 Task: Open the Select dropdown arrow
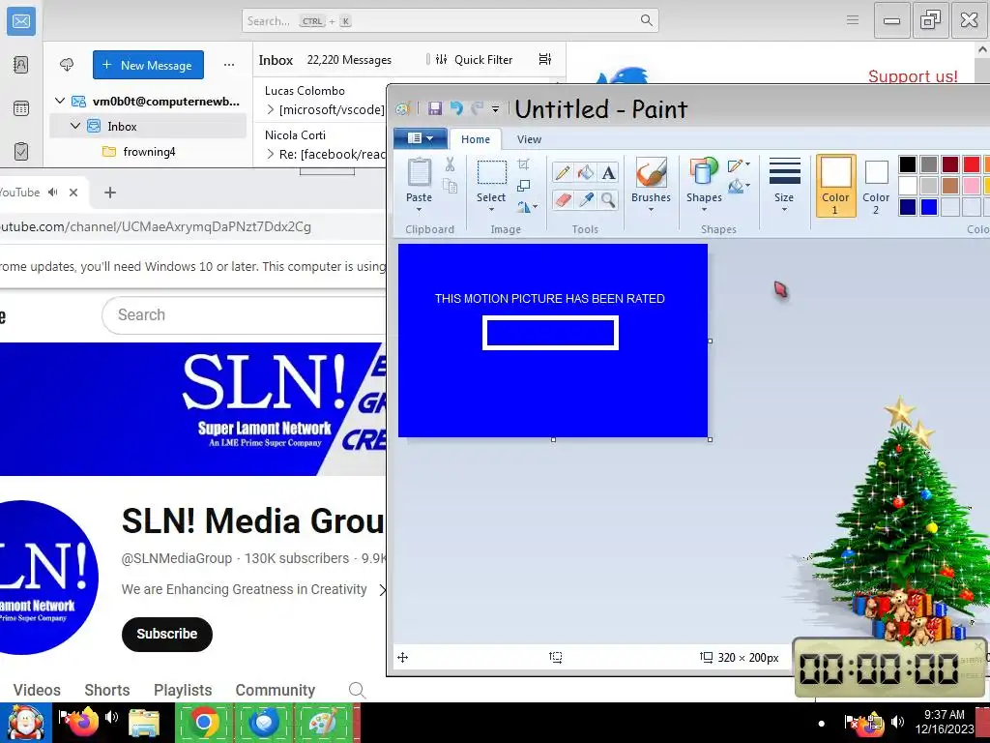491,210
